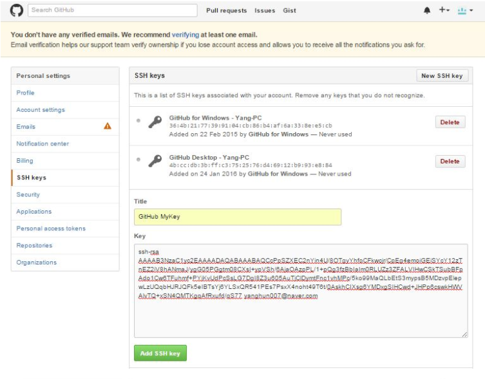The height and width of the screenshot is (379, 485).
Task: Click key icon of GitHub Desktop entry
Action: click(x=155, y=161)
